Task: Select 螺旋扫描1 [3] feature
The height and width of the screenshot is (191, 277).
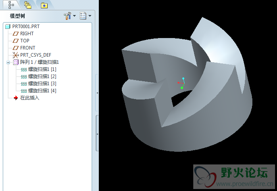Action: pos(42,84)
